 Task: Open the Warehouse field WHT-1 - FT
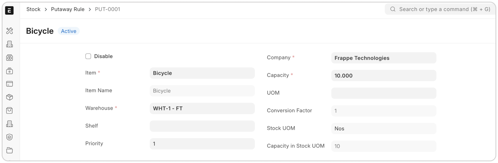(x=202, y=109)
